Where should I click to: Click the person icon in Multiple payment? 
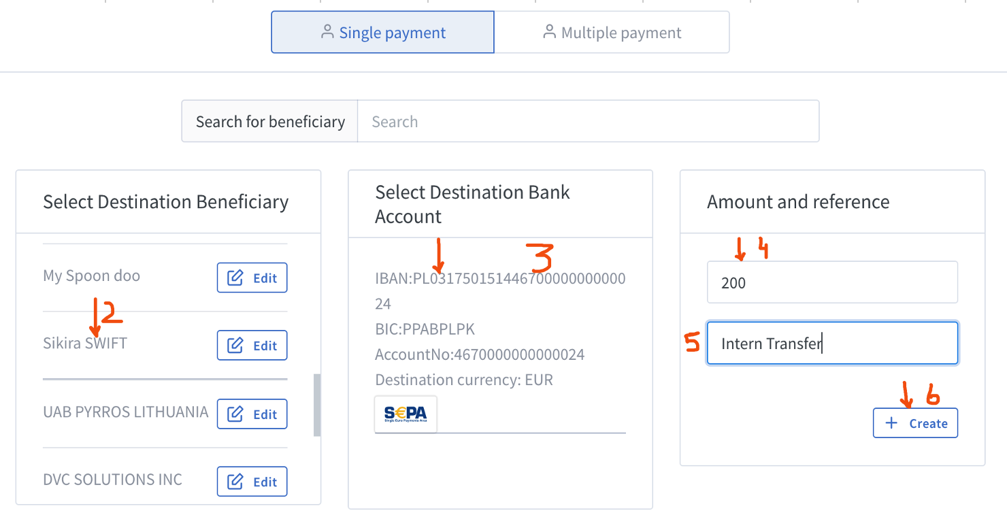(x=549, y=32)
